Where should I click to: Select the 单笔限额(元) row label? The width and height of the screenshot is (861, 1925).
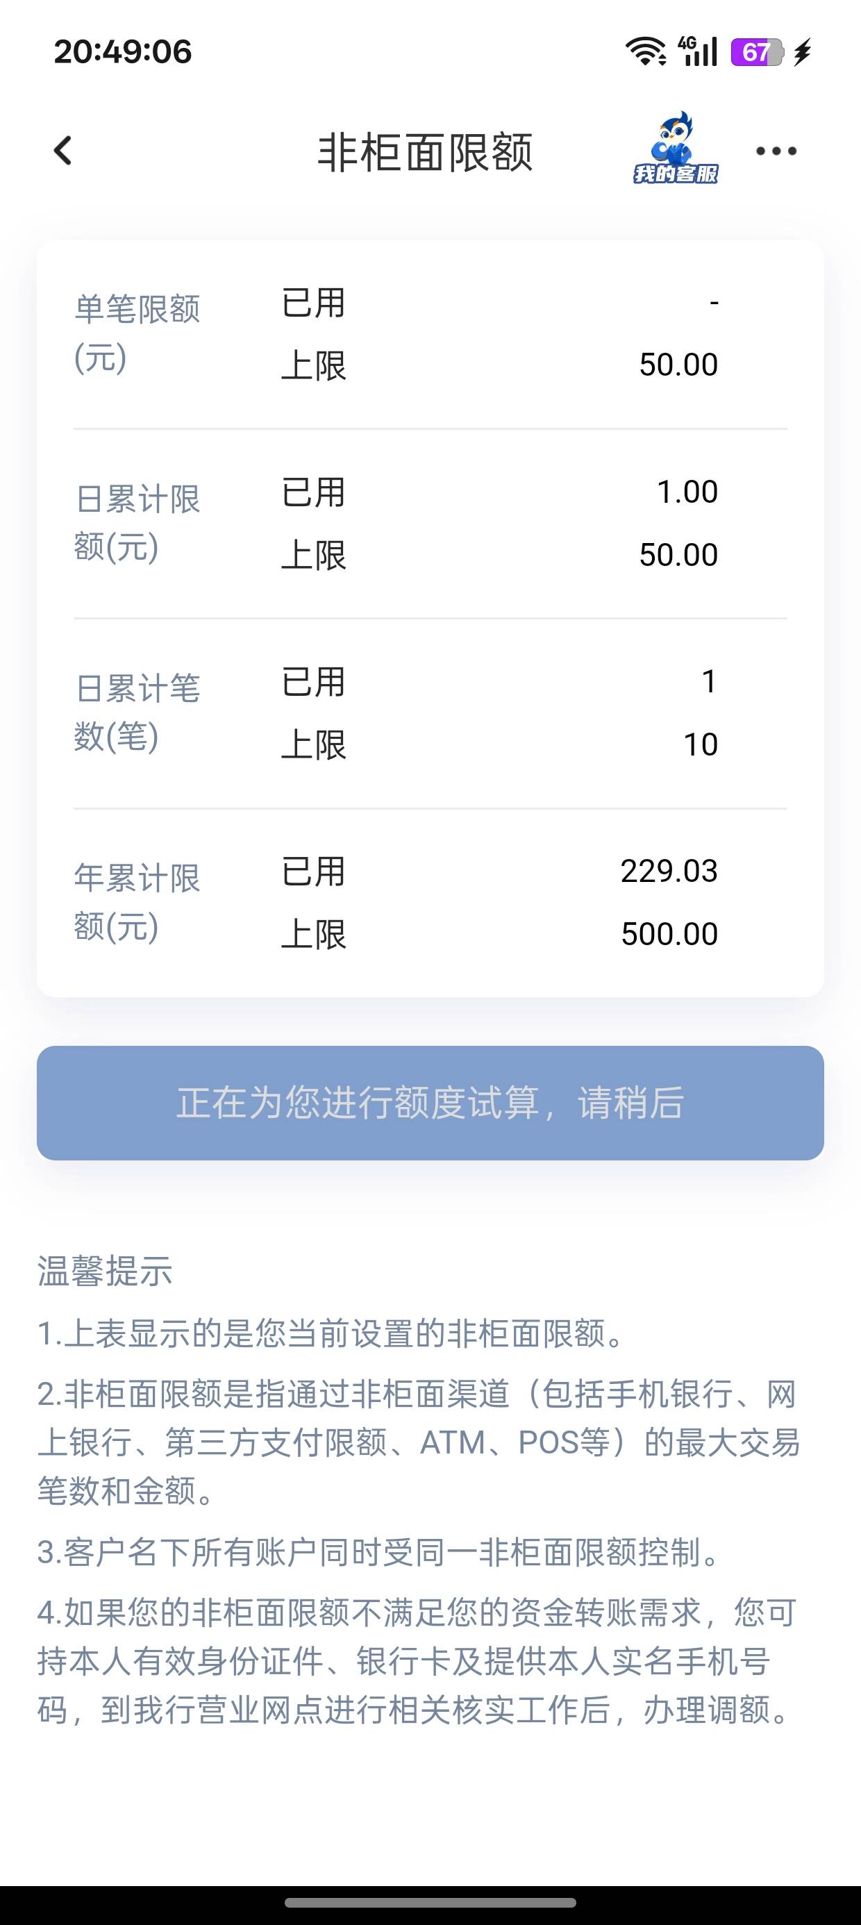[x=137, y=333]
